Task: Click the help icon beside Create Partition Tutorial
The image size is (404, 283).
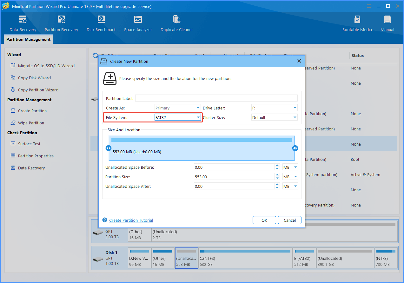Action: click(105, 220)
